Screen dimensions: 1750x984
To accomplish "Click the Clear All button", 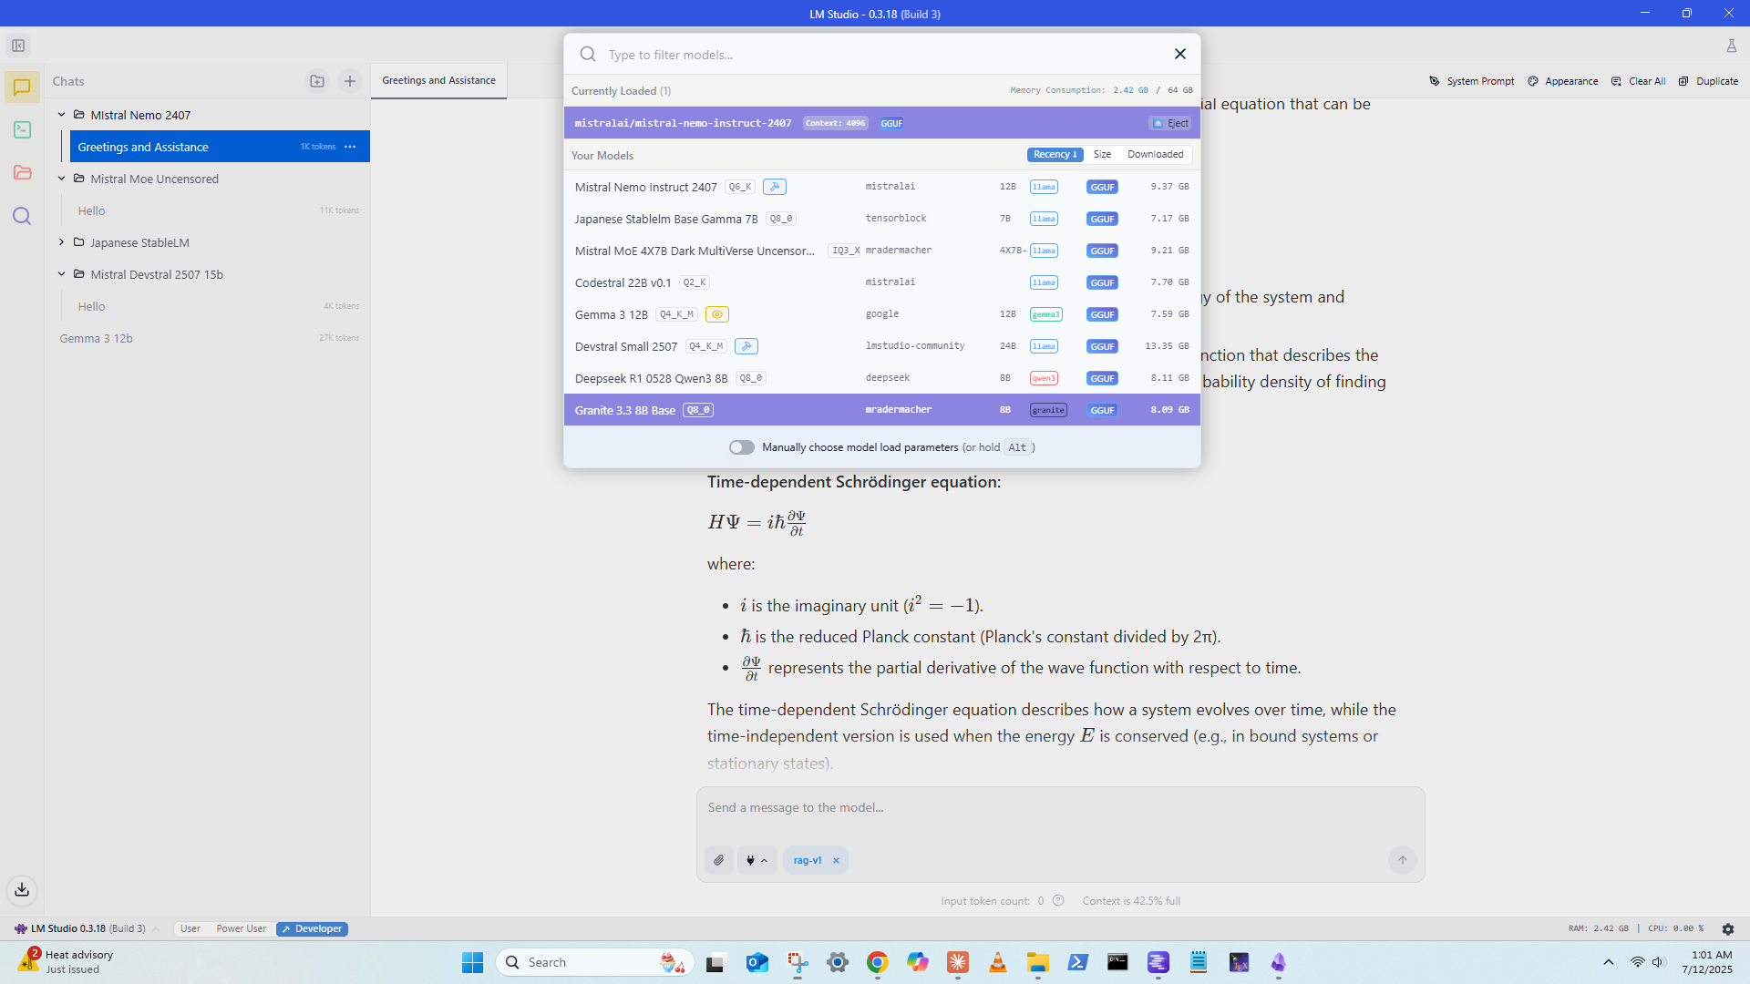I will coord(1638,81).
